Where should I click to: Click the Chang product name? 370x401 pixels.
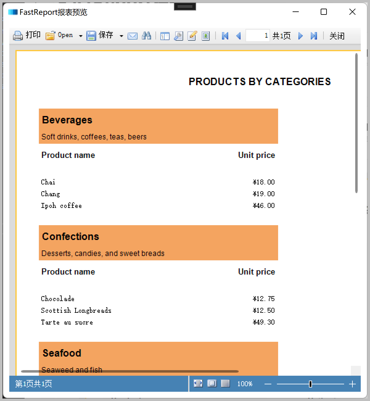[x=51, y=194]
